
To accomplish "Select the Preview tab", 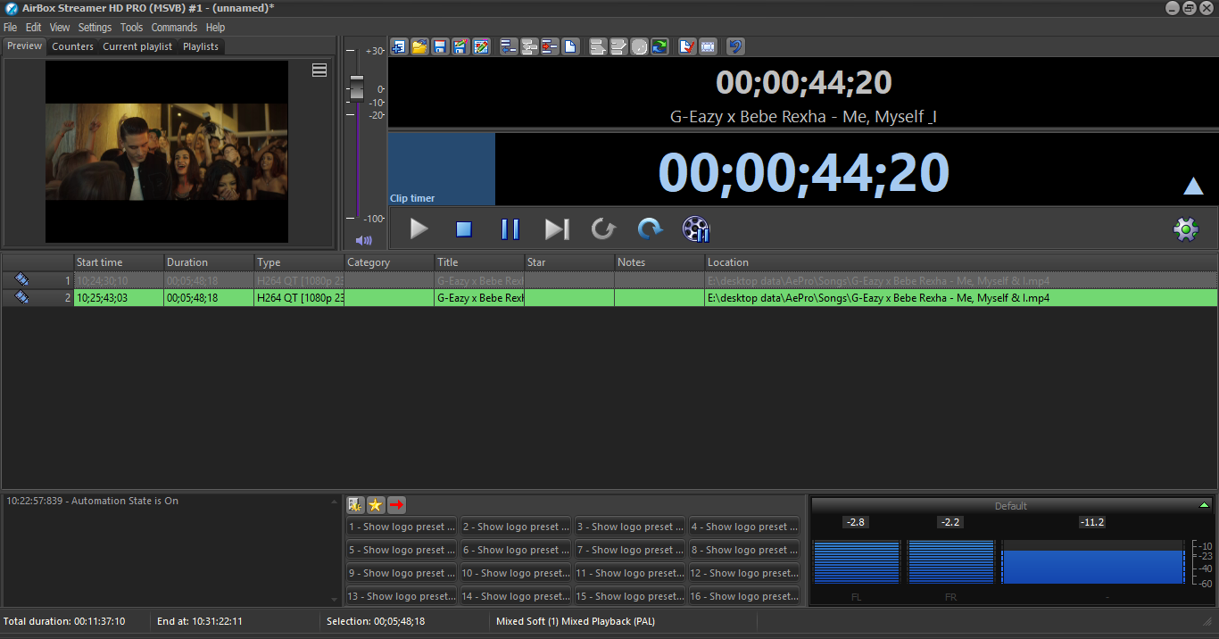I will 25,46.
